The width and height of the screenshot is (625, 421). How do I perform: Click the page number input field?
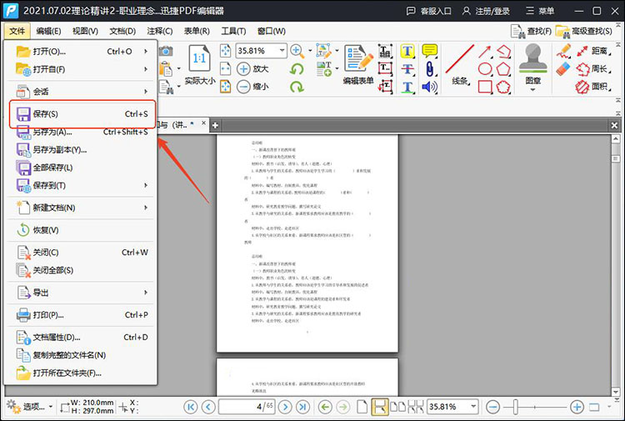click(247, 407)
